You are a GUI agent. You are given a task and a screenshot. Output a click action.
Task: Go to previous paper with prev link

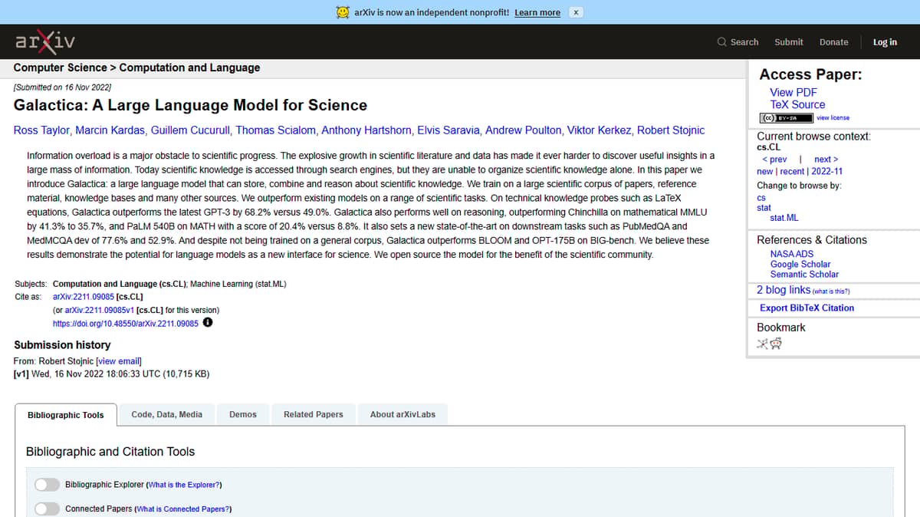pos(774,160)
